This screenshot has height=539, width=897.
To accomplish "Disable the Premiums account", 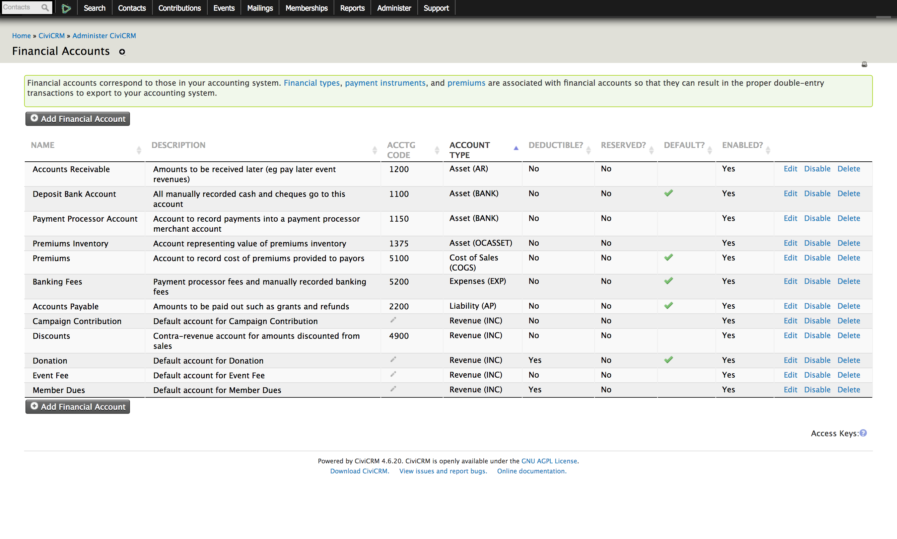I will pos(817,257).
